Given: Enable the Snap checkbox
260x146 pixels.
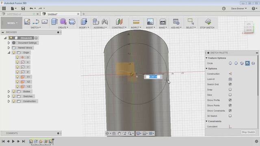Looking at the screenshot, I should [230, 90].
